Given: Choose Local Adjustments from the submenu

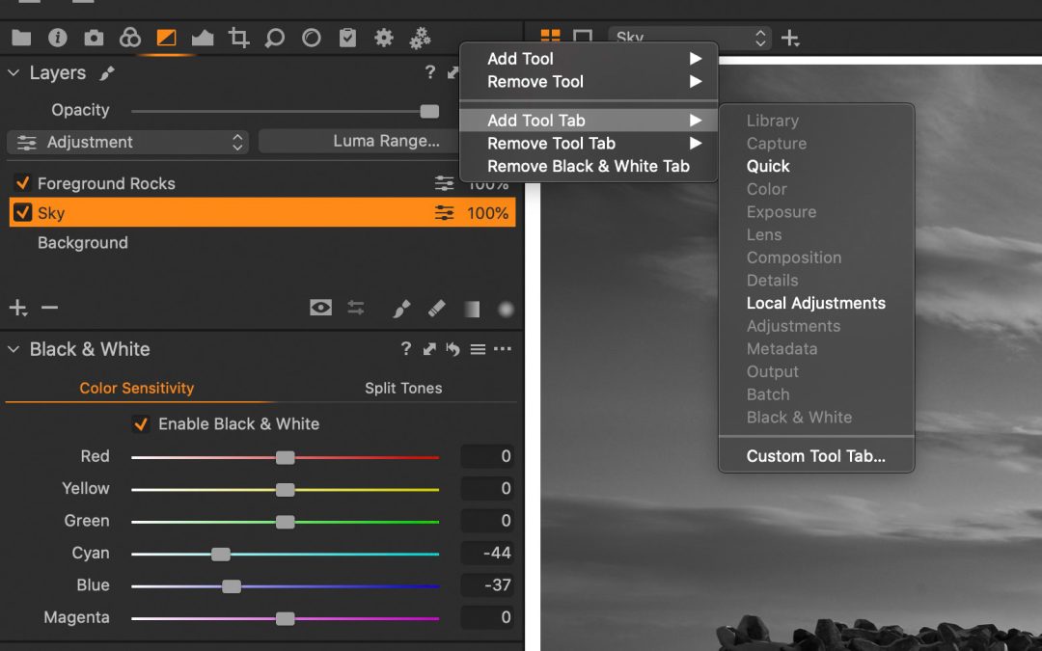Looking at the screenshot, I should [815, 303].
